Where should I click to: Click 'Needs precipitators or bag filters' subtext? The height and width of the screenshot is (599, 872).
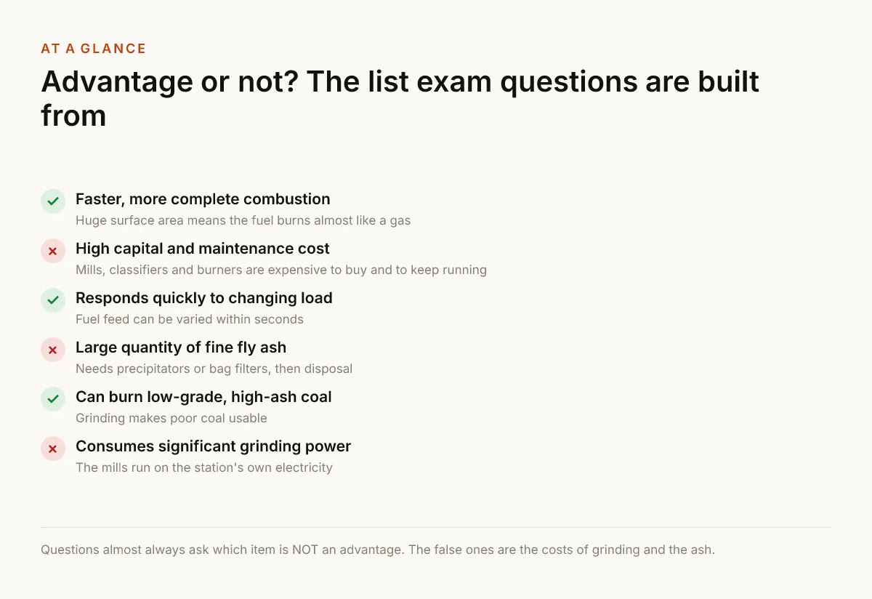coord(214,369)
